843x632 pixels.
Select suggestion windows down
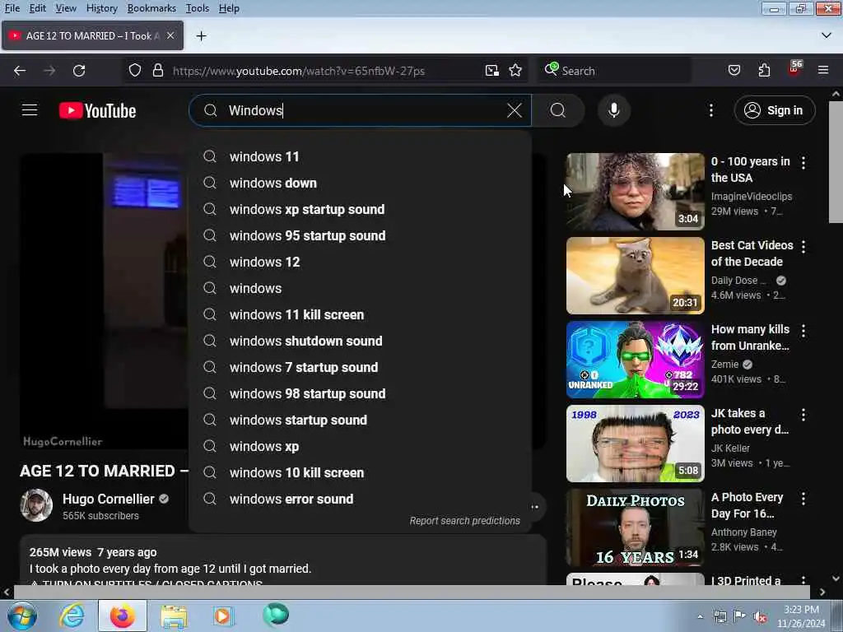(x=361, y=183)
